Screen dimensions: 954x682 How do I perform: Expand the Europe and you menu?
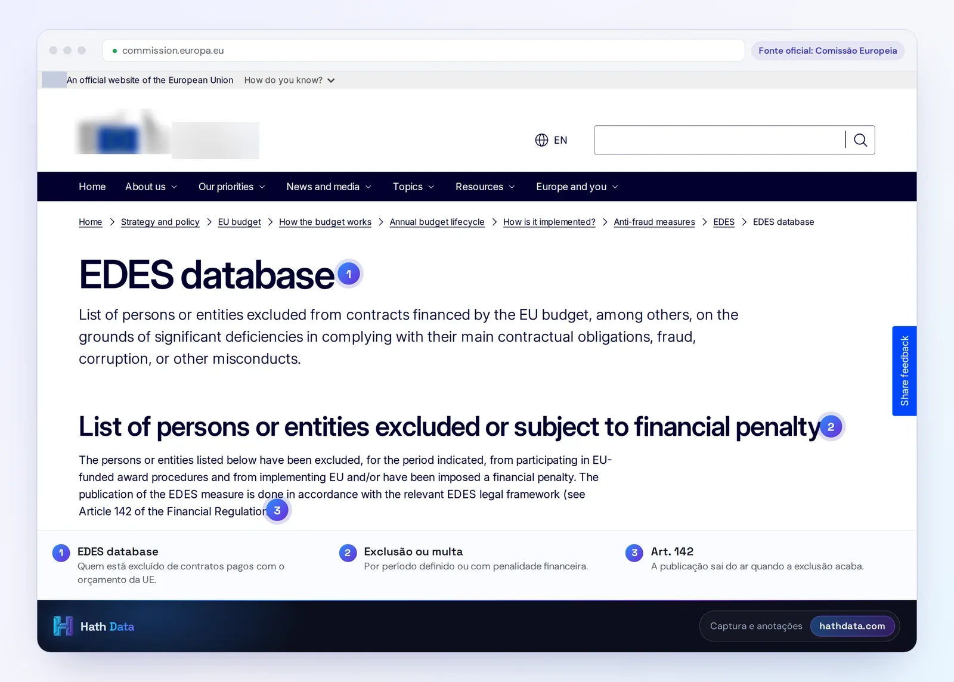(x=577, y=187)
